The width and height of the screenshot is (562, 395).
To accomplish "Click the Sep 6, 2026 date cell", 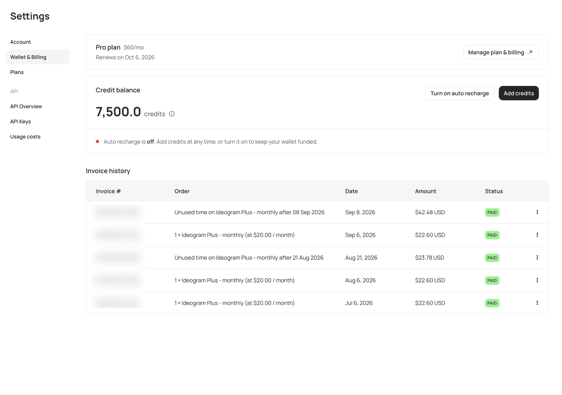I will [x=360, y=235].
